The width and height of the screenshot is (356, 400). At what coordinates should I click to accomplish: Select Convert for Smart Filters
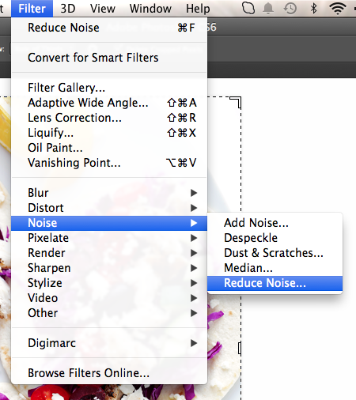(x=109, y=58)
